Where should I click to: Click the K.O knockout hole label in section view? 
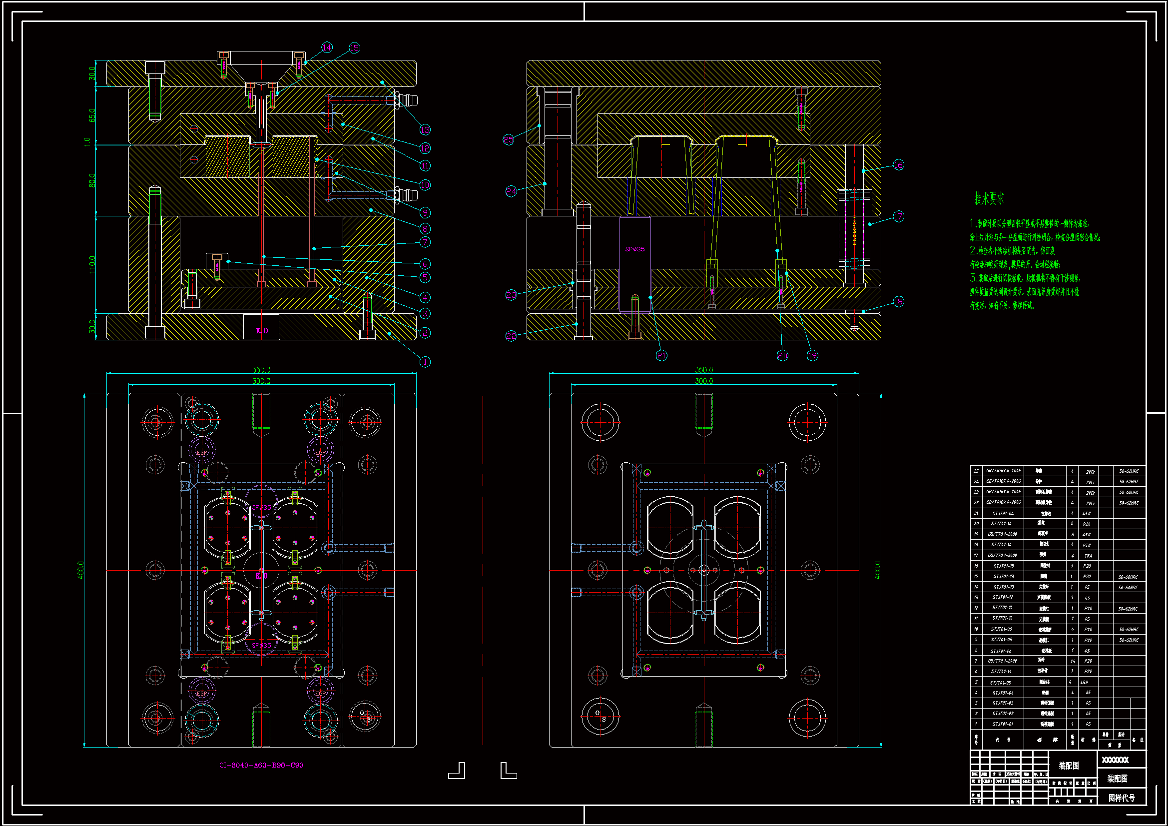pos(261,330)
